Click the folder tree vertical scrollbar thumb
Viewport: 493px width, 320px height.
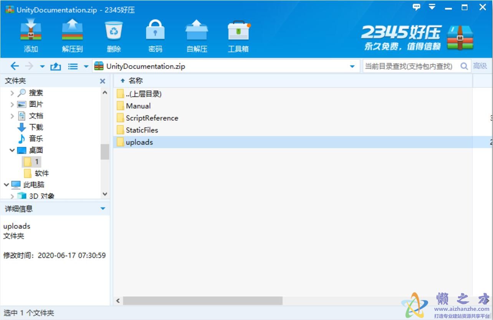105,152
